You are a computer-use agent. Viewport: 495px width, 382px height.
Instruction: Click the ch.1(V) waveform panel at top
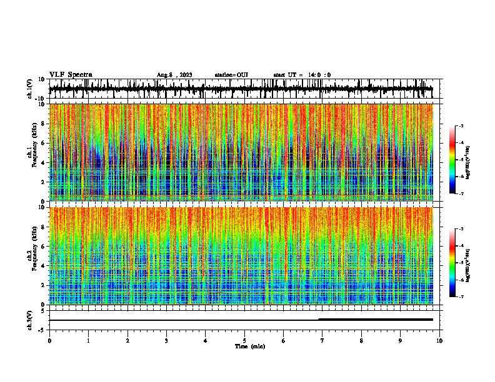246,89
